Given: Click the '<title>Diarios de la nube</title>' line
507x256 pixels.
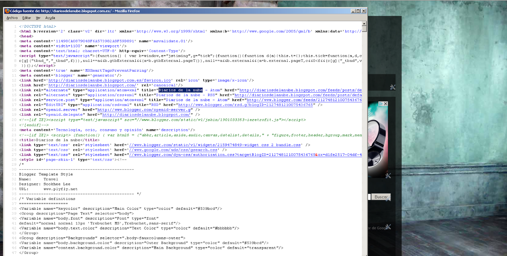Looking at the screenshot, I should [x=59, y=140].
